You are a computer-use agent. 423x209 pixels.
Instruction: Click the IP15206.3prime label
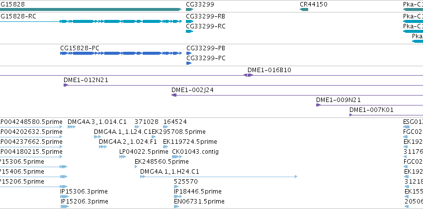click(84, 202)
